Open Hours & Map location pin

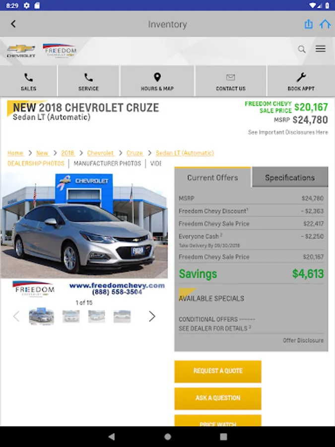157,77
